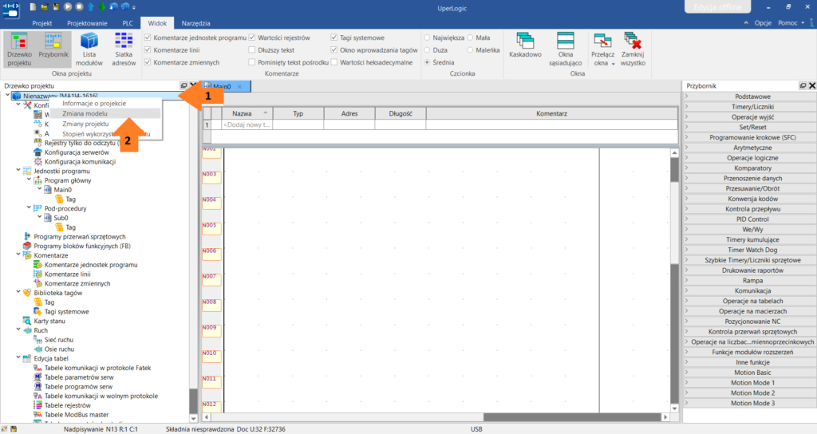Click the green download arrow icon
817x434 pixels.
point(102,6)
